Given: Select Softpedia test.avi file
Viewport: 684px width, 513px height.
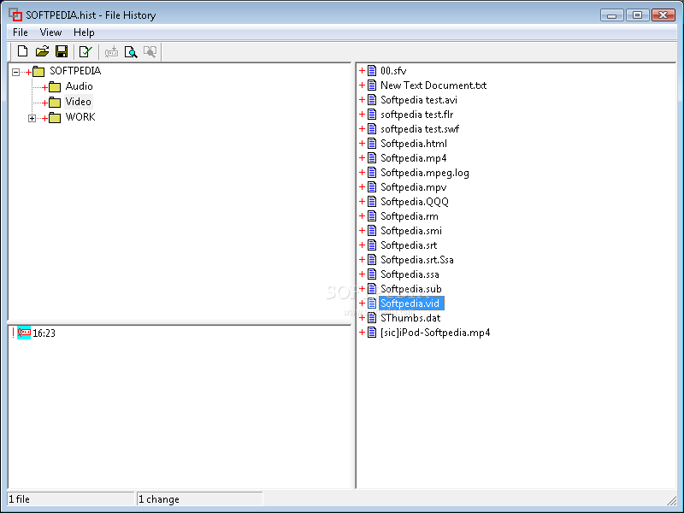Looking at the screenshot, I should click(419, 100).
